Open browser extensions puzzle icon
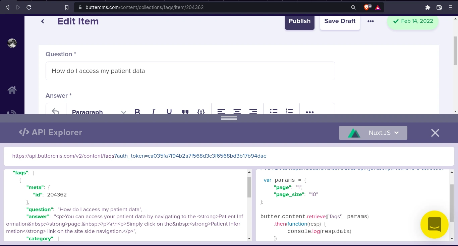Screen dimensions: 458x246 click(427, 7)
